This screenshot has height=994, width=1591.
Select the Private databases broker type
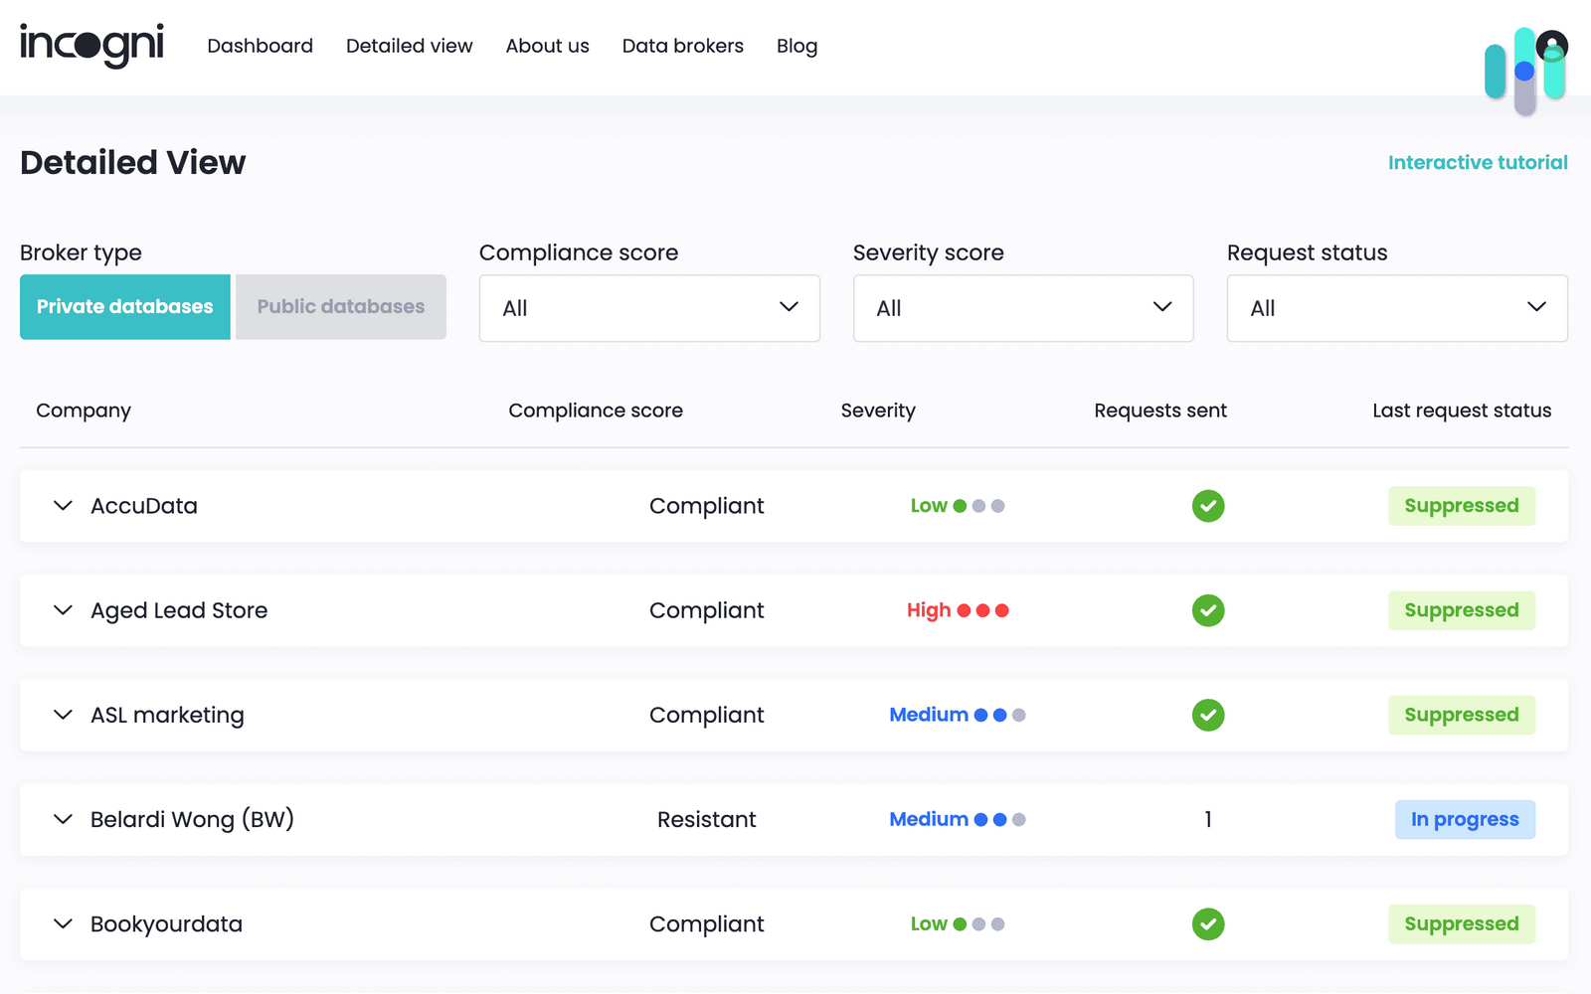pos(125,307)
